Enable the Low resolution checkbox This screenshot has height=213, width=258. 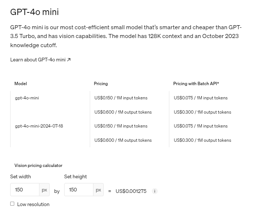(x=12, y=204)
